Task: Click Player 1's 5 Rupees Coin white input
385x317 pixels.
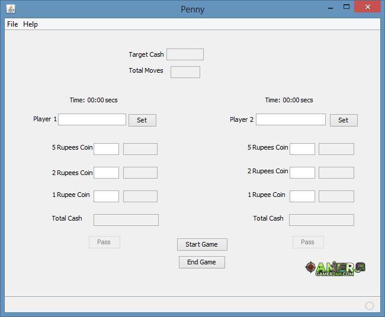Action: coord(106,149)
